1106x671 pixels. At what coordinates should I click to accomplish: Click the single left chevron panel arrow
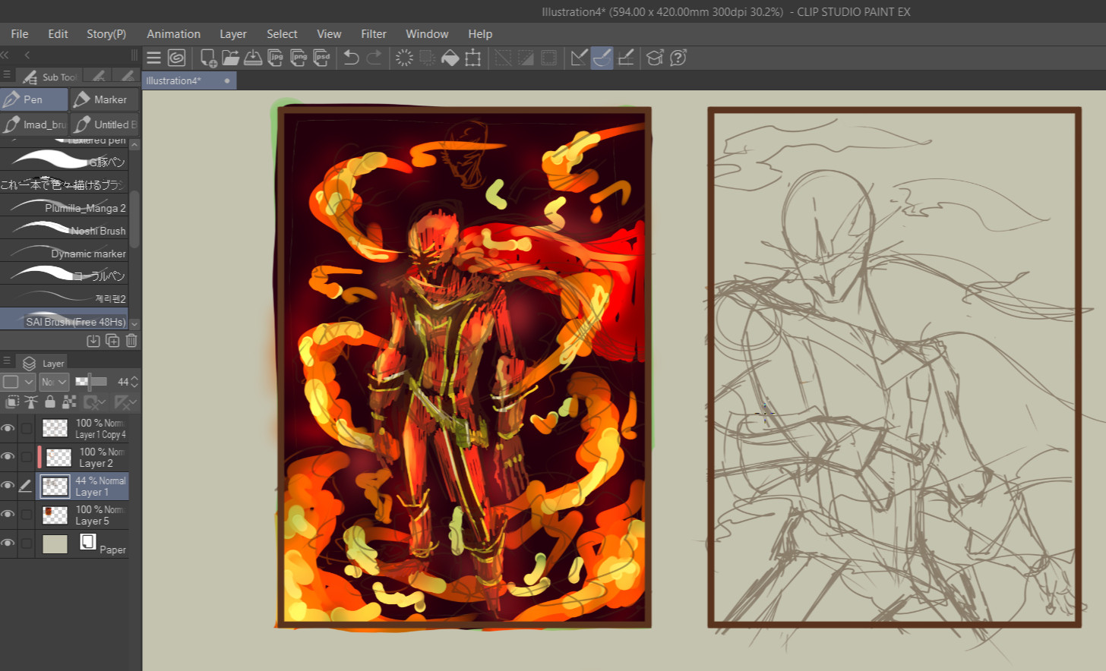27,55
